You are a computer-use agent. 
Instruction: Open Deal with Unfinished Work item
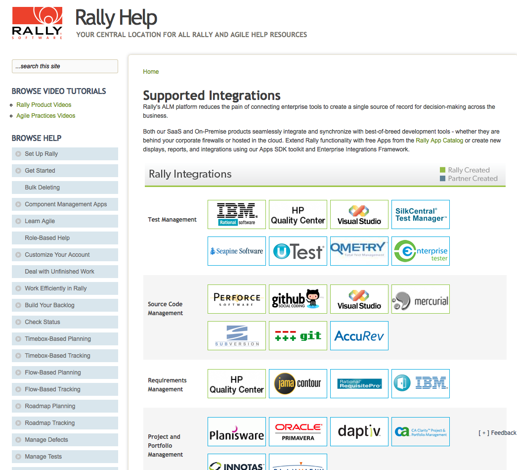tap(59, 272)
